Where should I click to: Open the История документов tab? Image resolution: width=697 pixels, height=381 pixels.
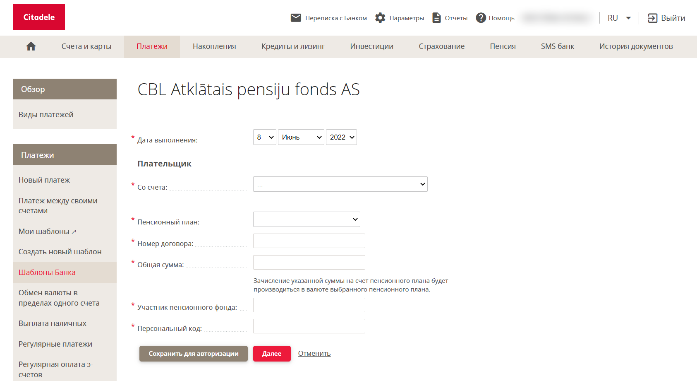(x=636, y=46)
